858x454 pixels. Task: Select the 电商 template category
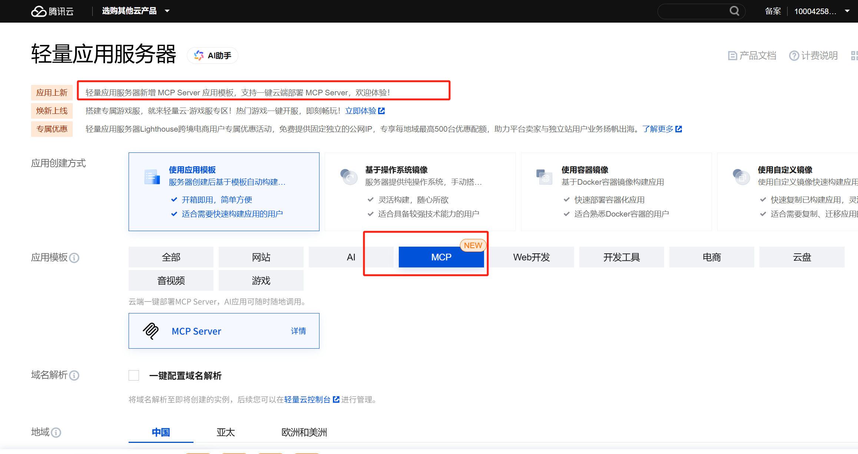coord(712,257)
